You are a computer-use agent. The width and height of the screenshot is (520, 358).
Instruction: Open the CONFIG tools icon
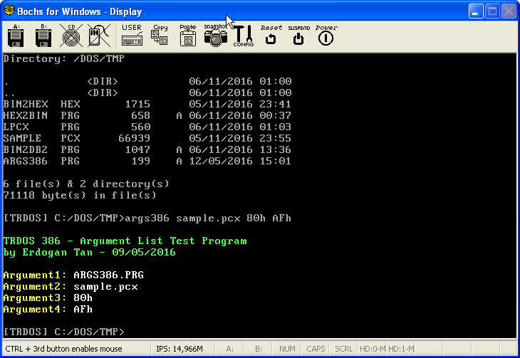[x=244, y=36]
